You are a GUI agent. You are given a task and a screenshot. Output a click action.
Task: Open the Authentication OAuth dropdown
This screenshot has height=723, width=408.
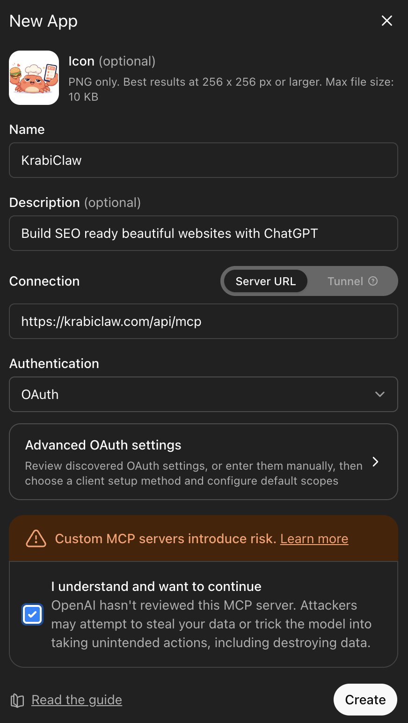(x=204, y=394)
